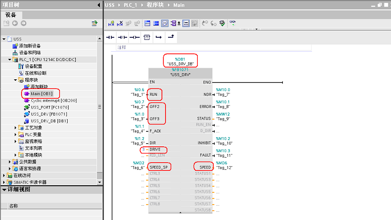Click the 注释 comment field

(122, 47)
